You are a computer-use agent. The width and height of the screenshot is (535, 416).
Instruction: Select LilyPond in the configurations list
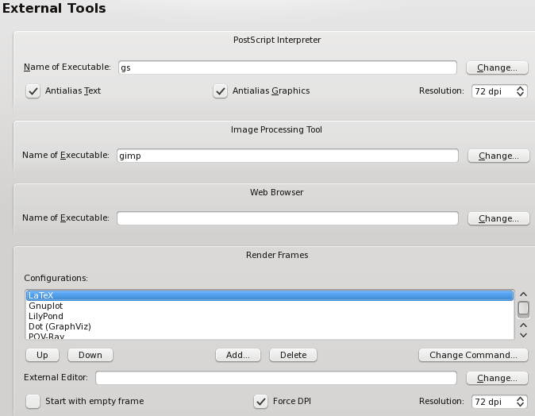(x=270, y=316)
